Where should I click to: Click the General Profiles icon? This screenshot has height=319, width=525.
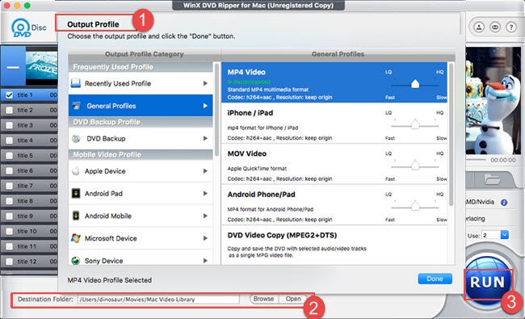tap(77, 106)
